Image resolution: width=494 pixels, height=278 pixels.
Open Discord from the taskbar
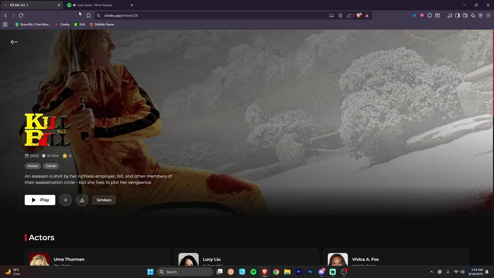click(321, 272)
